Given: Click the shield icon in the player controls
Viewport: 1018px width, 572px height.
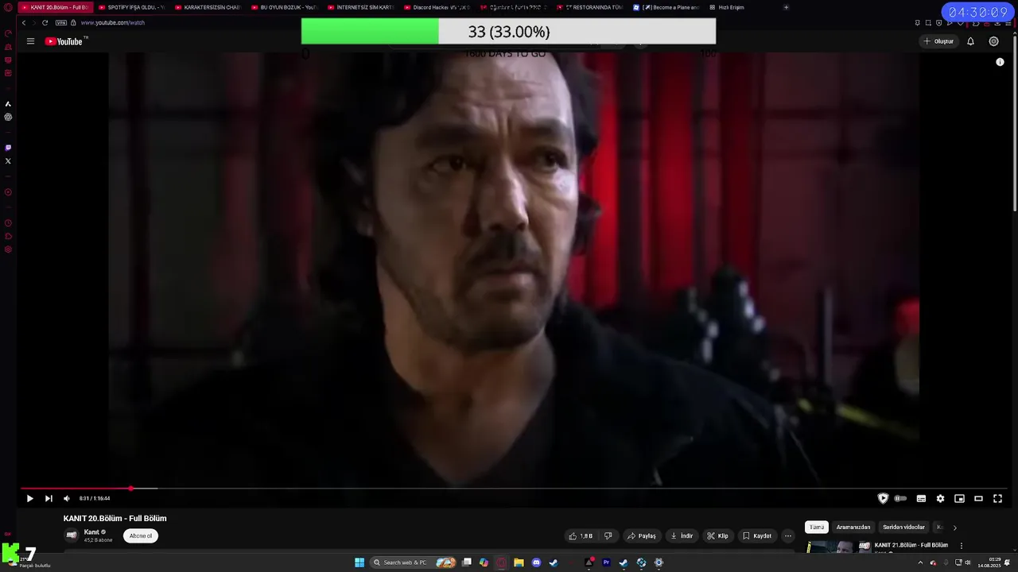Looking at the screenshot, I should (883, 498).
